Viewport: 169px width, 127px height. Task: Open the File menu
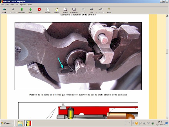2,5
